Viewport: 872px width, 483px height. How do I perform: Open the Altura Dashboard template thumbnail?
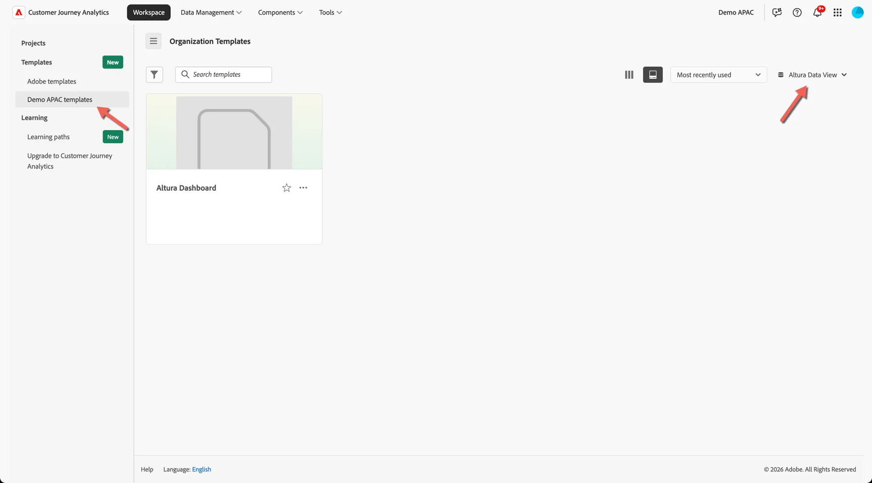tap(234, 132)
